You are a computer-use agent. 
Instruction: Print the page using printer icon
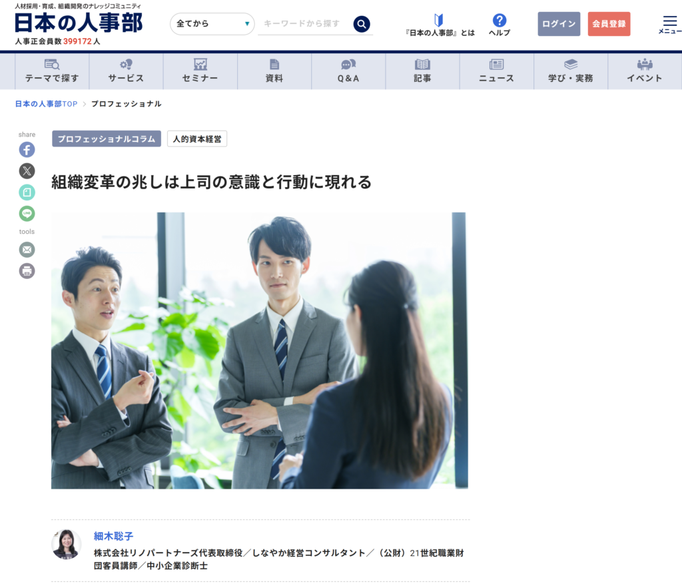click(x=27, y=271)
